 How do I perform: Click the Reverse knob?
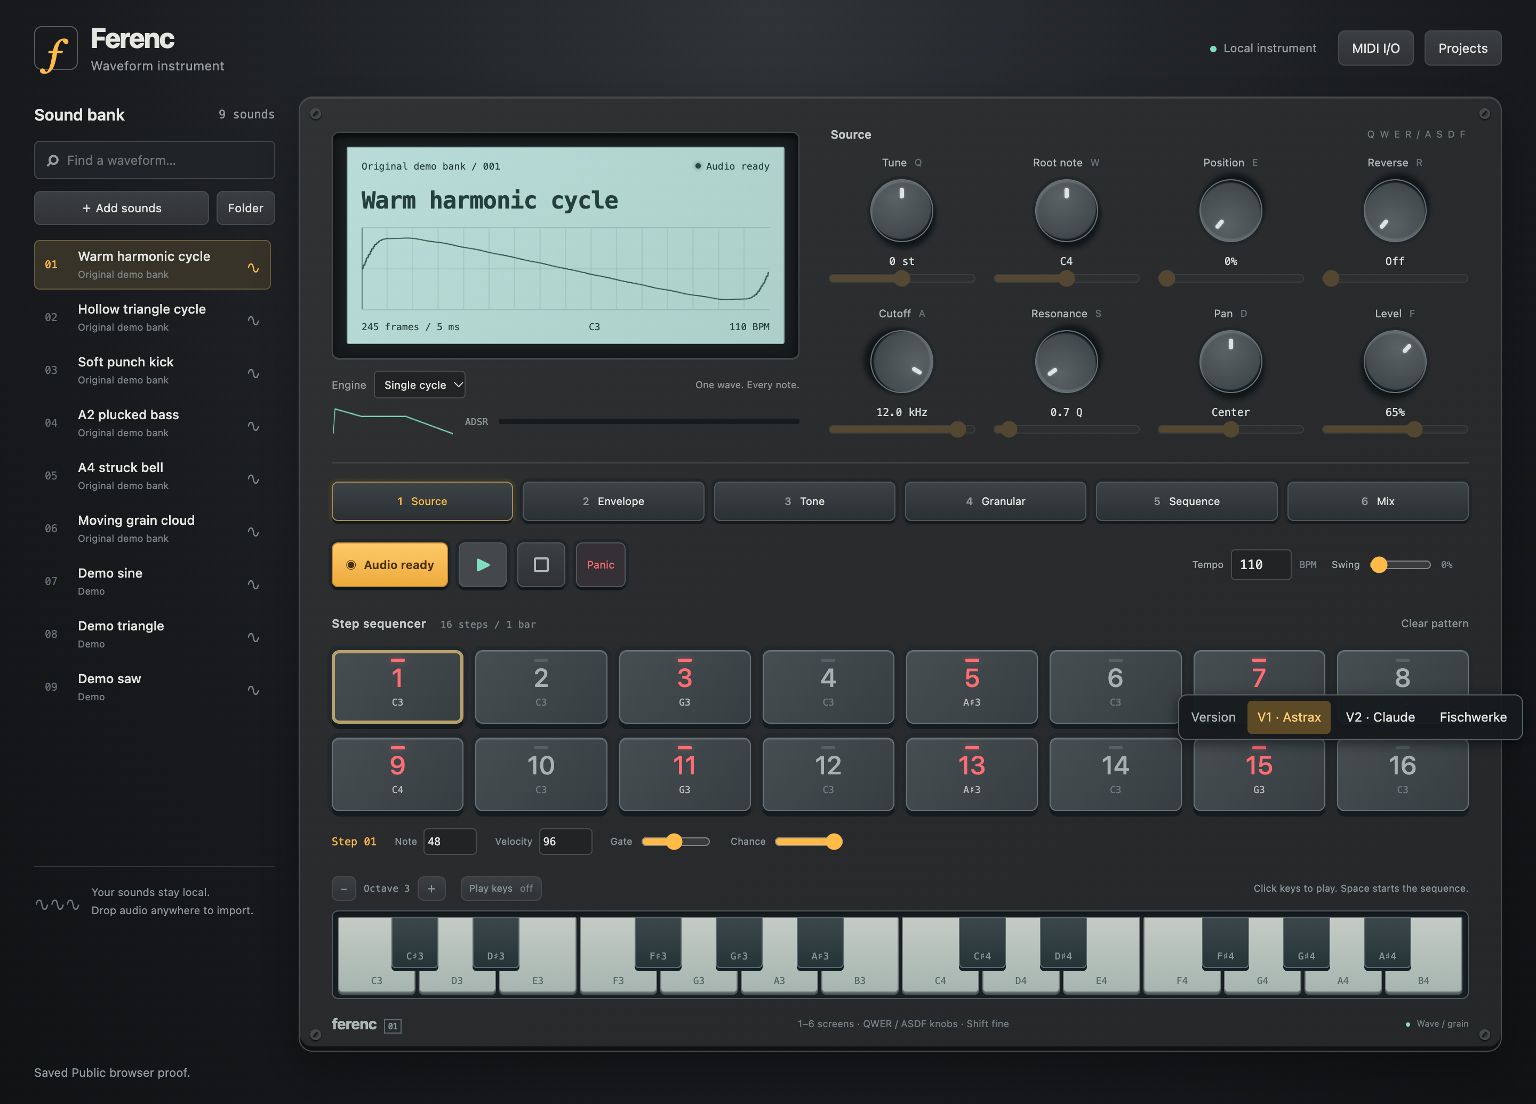click(x=1395, y=211)
